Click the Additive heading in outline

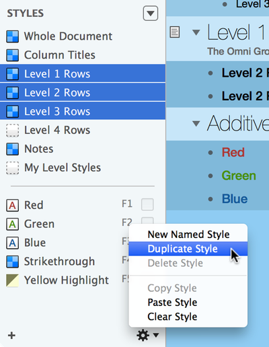coord(238,124)
